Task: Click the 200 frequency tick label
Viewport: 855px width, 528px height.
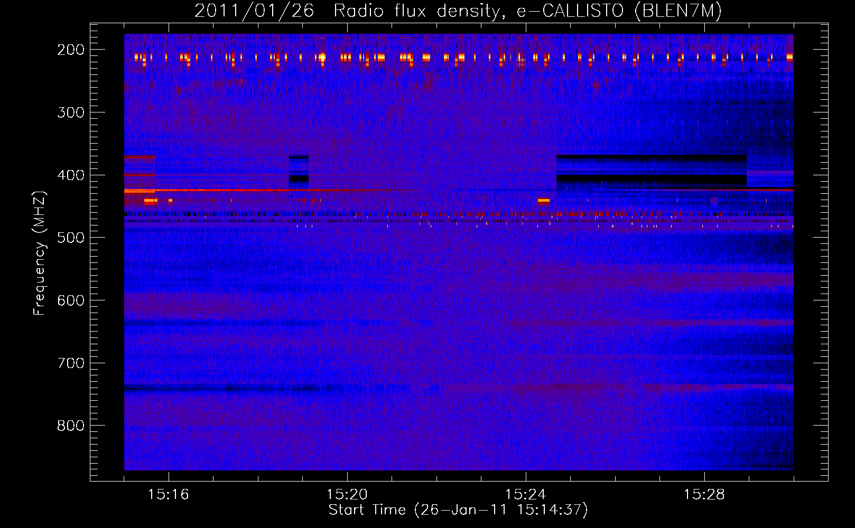Action: point(71,50)
